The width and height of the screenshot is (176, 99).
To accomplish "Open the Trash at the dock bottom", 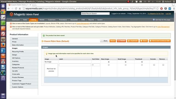I will [x=3, y=96].
